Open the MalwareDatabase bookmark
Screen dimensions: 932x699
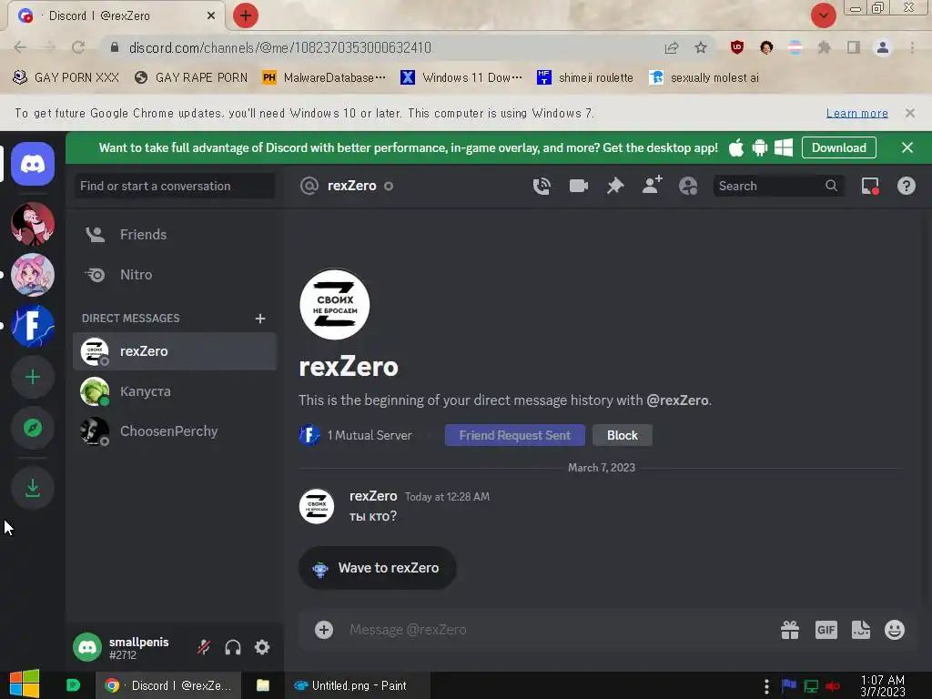[325, 78]
